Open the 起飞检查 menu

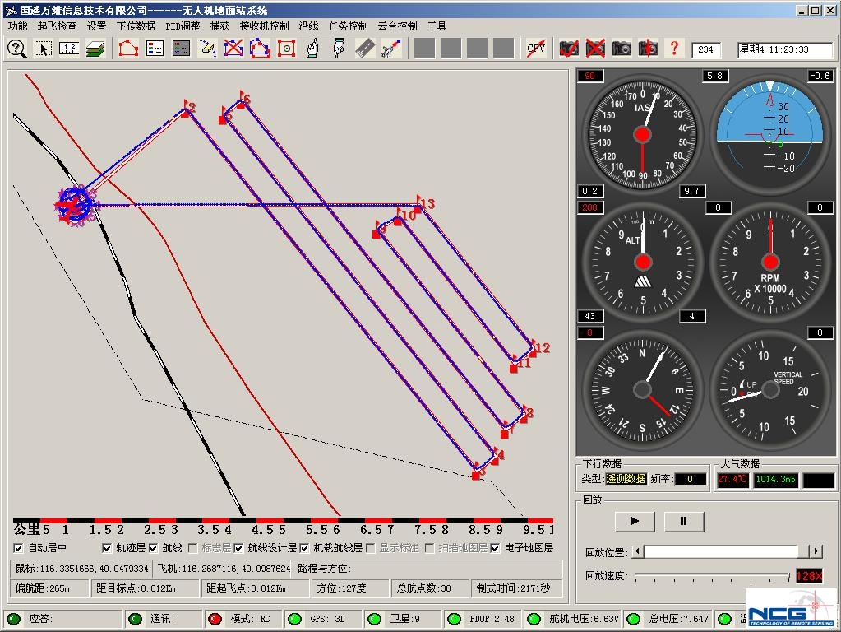click(57, 26)
